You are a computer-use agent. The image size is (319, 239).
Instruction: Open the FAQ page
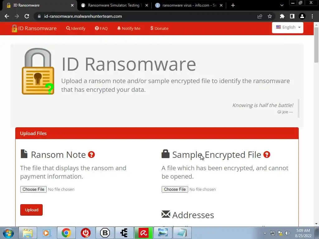pyautogui.click(x=101, y=28)
